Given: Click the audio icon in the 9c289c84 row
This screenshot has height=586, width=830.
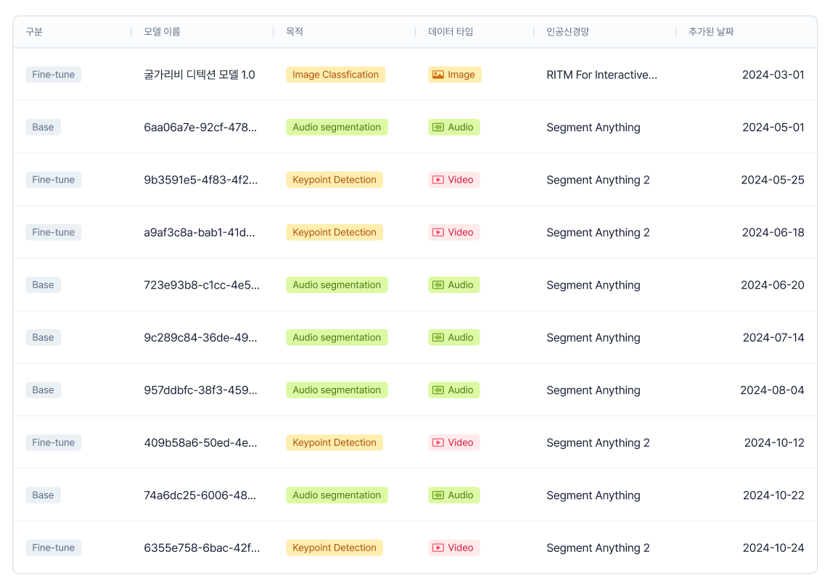Looking at the screenshot, I should pos(437,337).
